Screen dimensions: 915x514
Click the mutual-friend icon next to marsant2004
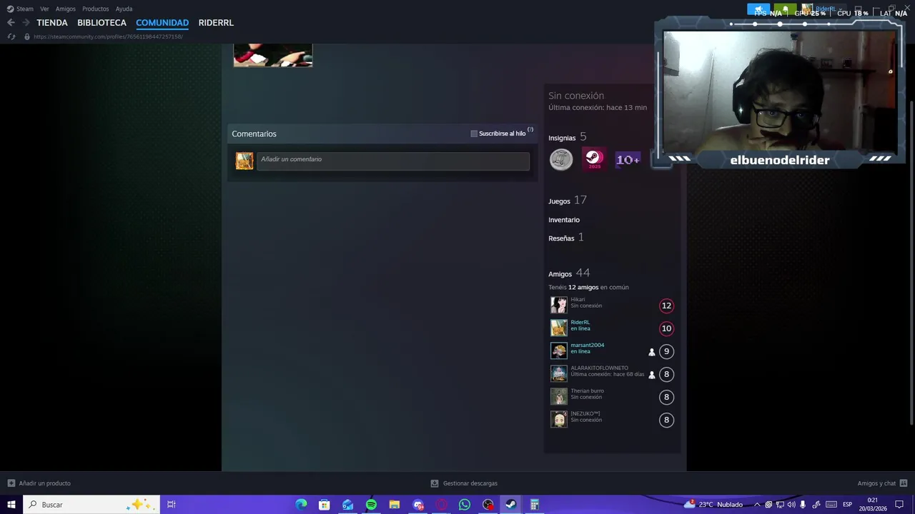651,352
